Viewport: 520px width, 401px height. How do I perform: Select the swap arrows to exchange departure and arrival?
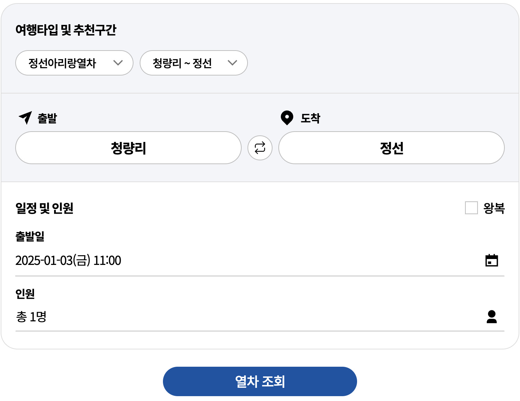tap(260, 148)
